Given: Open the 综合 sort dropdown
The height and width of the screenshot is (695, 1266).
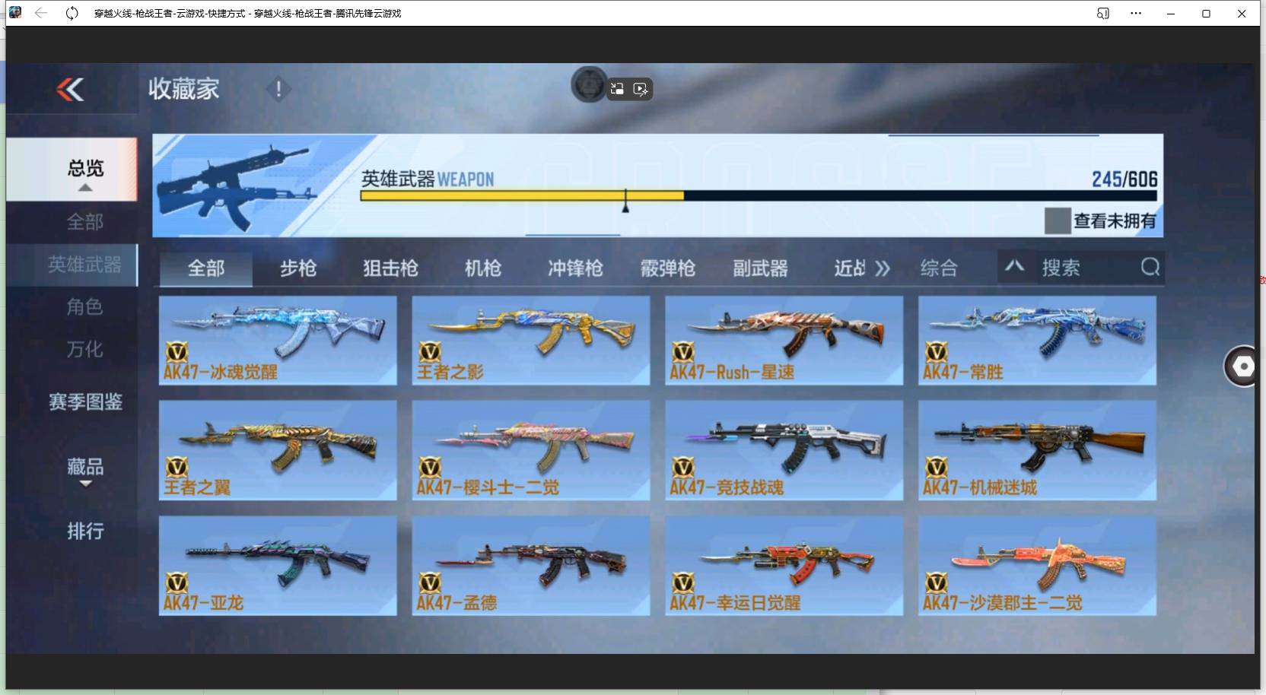Looking at the screenshot, I should 939,268.
